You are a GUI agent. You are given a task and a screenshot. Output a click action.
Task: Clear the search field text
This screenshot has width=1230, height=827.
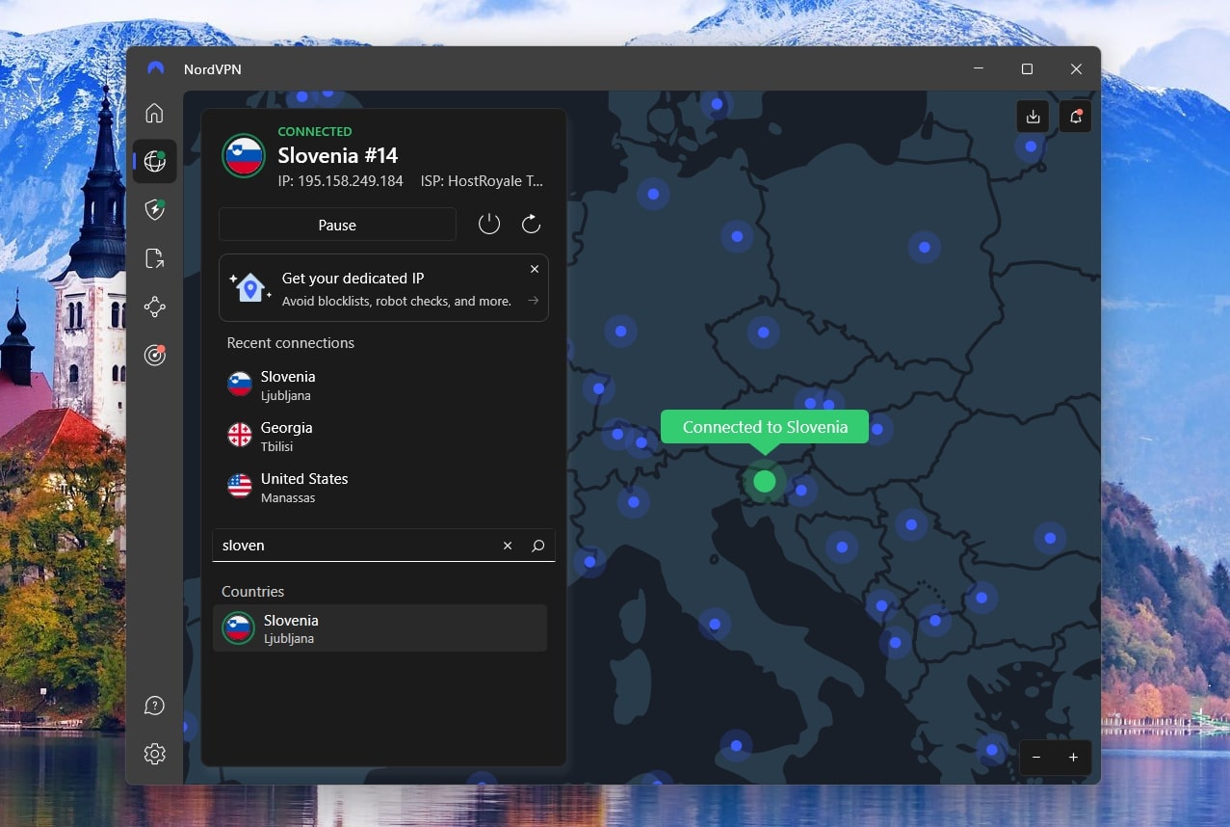coord(508,545)
